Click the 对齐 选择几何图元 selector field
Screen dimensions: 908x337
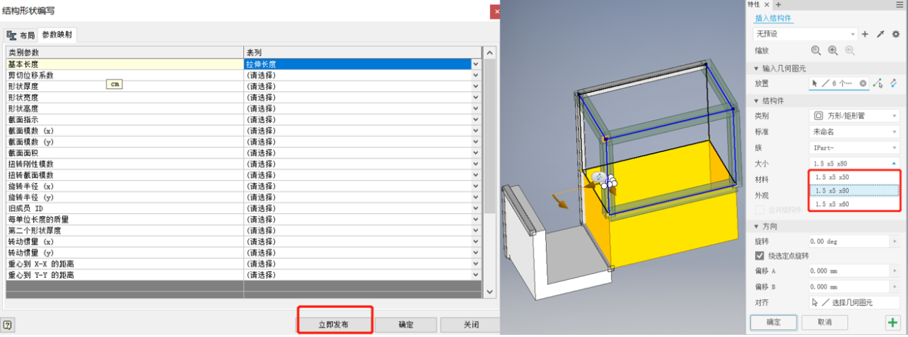coord(854,303)
